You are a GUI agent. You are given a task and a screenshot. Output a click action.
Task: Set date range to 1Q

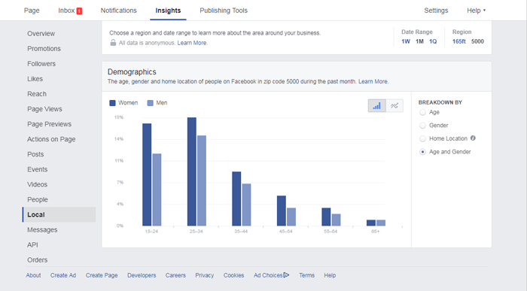(x=433, y=41)
